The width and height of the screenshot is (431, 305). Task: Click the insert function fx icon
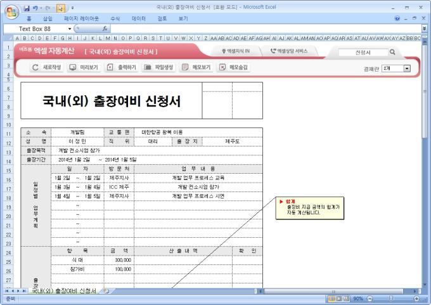point(105,29)
